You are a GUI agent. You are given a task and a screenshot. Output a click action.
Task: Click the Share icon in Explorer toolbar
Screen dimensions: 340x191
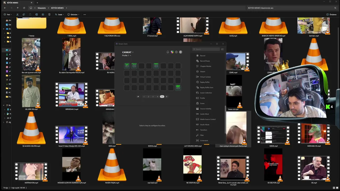click(43, 15)
